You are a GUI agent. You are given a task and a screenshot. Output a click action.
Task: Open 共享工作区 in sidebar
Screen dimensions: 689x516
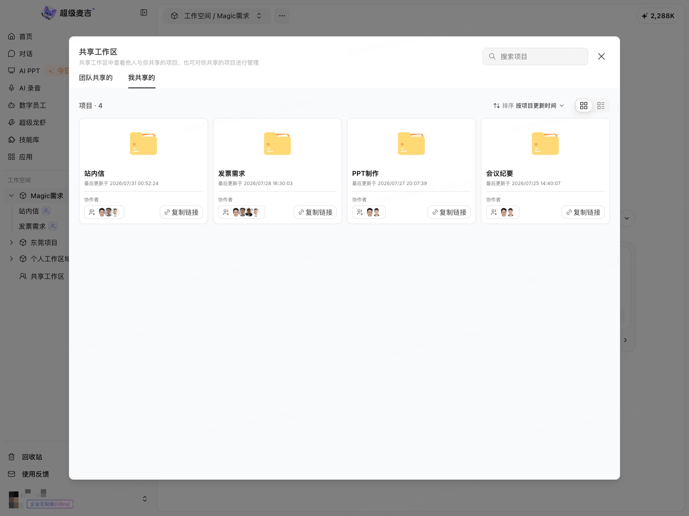42,276
